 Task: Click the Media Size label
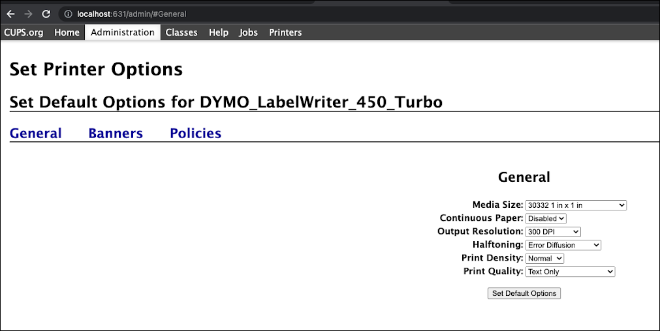(x=497, y=205)
